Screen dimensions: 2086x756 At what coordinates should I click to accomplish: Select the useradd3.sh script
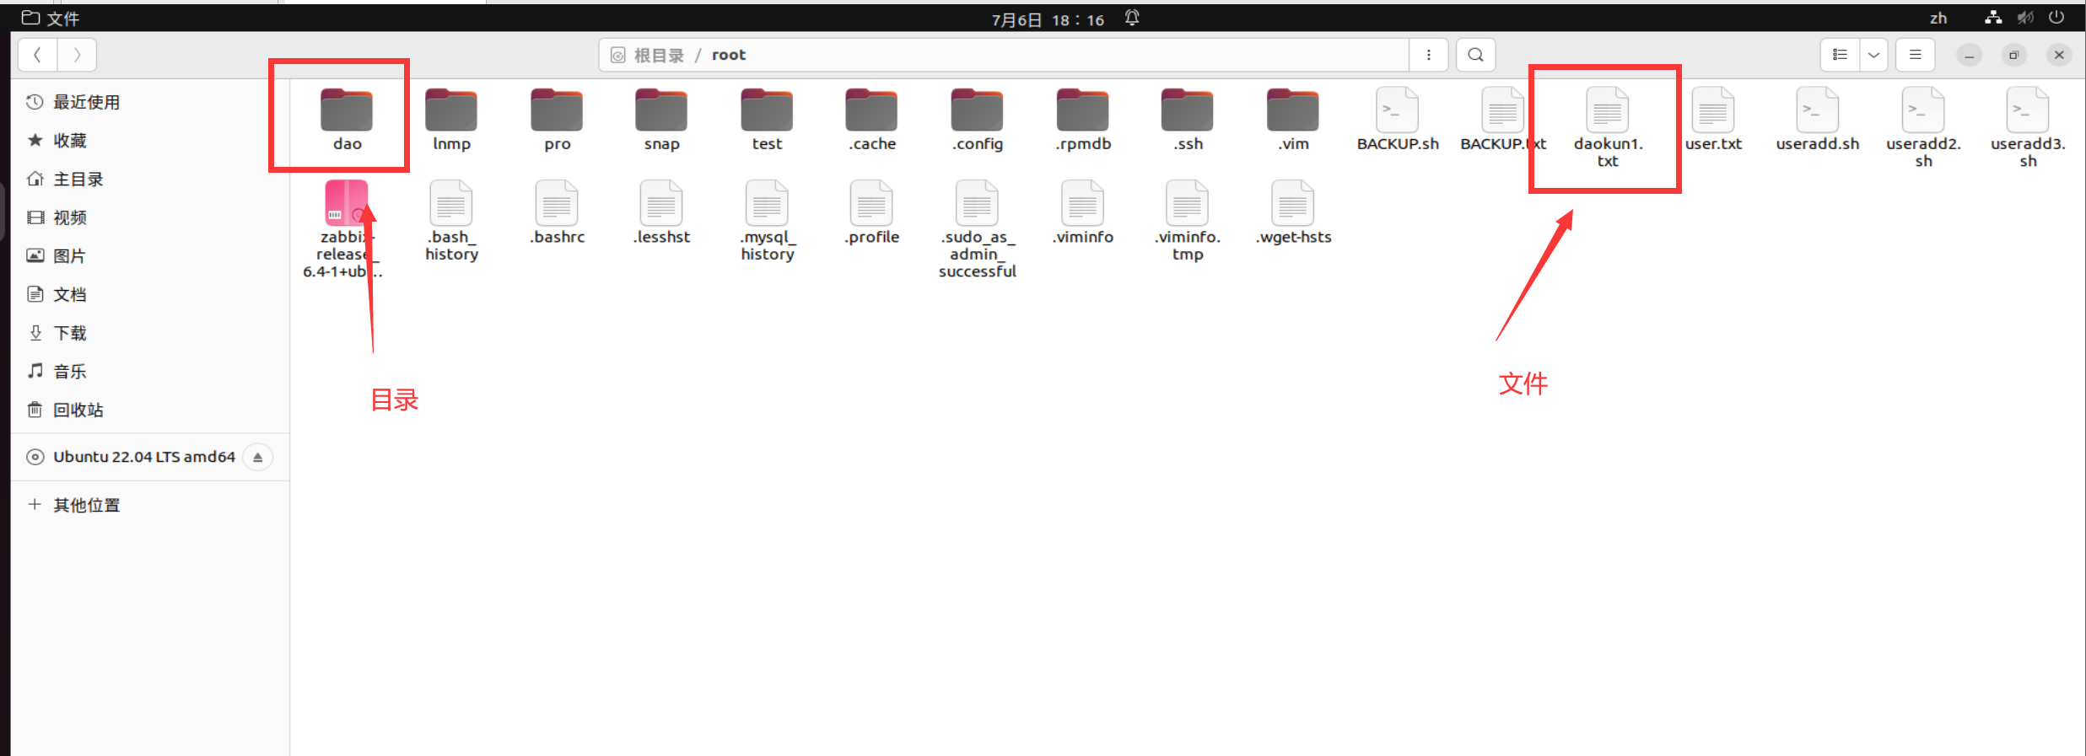coord(2027,128)
